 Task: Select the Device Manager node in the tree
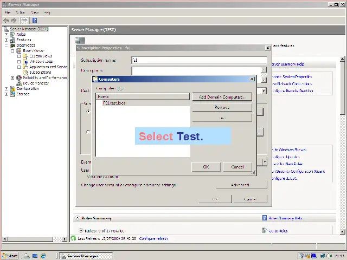[35, 83]
